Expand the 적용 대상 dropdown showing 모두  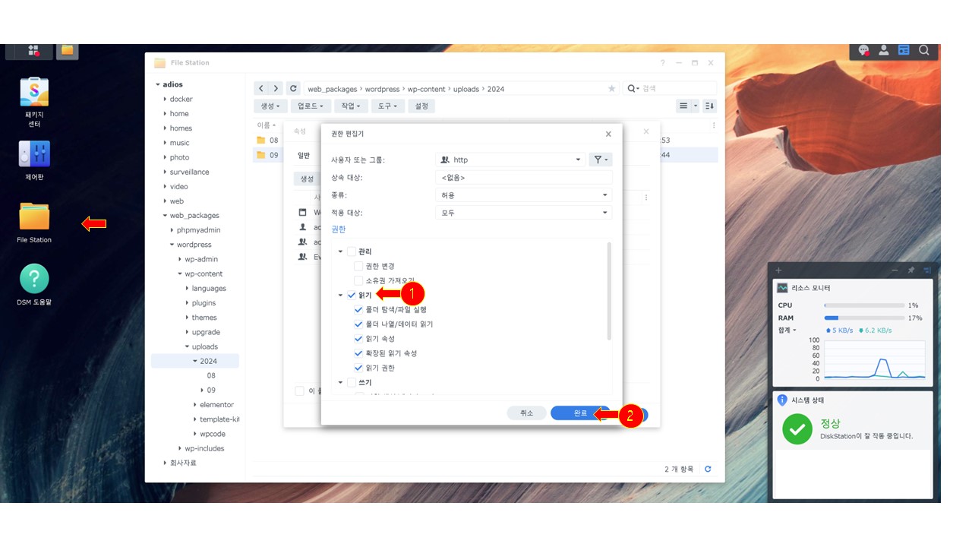pyautogui.click(x=523, y=213)
